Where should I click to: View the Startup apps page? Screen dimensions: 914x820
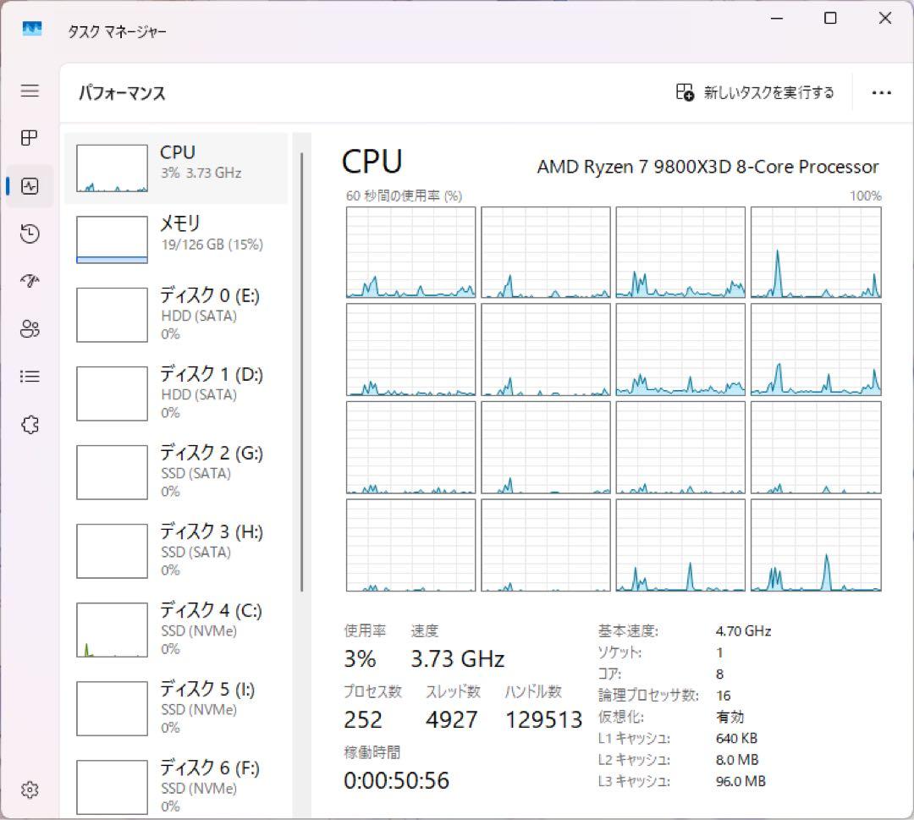30,281
